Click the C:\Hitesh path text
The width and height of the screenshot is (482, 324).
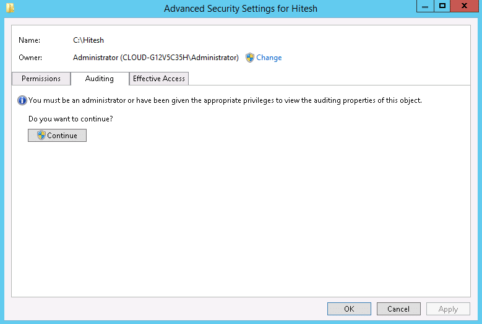tap(88, 40)
